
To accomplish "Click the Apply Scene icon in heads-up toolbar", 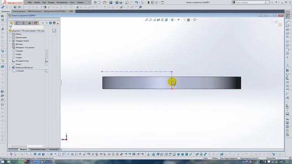I will click(x=188, y=20).
